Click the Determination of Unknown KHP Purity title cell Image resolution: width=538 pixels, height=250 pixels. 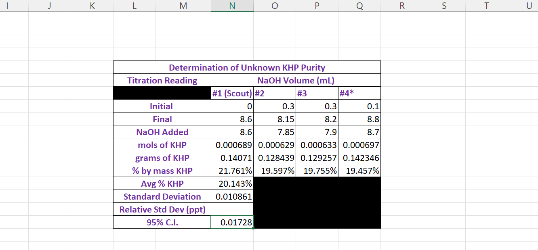247,67
